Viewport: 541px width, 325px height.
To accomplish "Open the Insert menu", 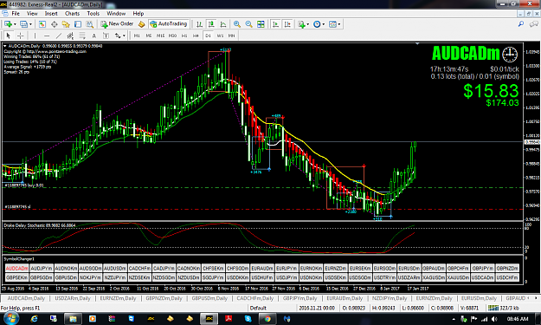I will click(51, 14).
